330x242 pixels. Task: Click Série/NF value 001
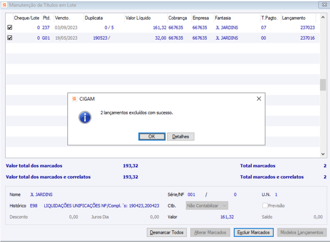pyautogui.click(x=191, y=195)
